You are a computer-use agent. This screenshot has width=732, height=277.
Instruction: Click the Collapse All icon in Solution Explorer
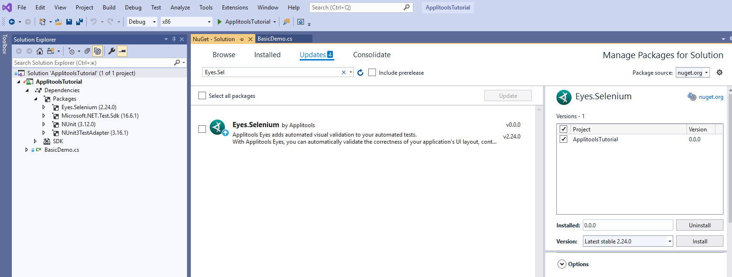[x=87, y=51]
